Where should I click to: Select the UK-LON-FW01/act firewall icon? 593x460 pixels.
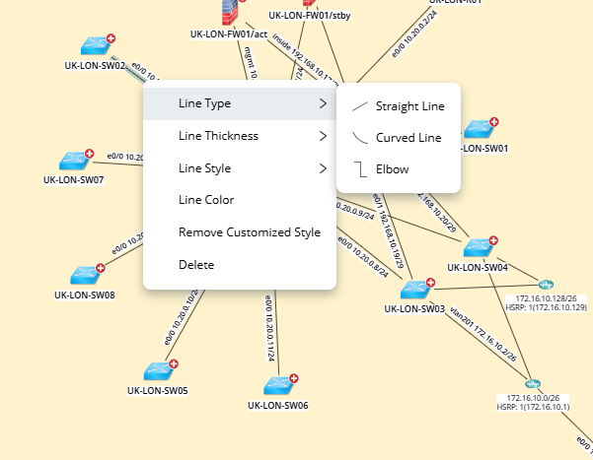229,14
